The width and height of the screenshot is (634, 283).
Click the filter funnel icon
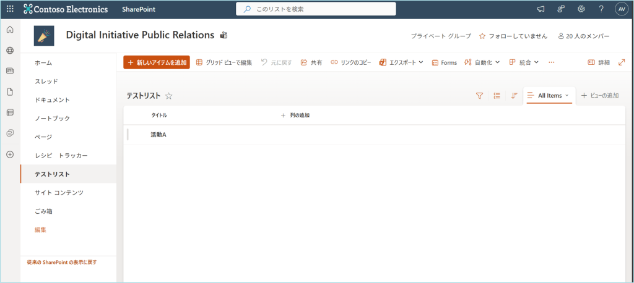click(479, 96)
